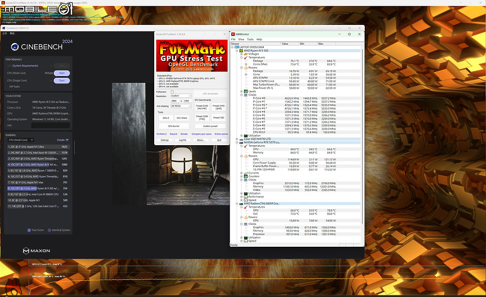
Task: Open the View menu in HWMonitor
Action: (x=241, y=40)
